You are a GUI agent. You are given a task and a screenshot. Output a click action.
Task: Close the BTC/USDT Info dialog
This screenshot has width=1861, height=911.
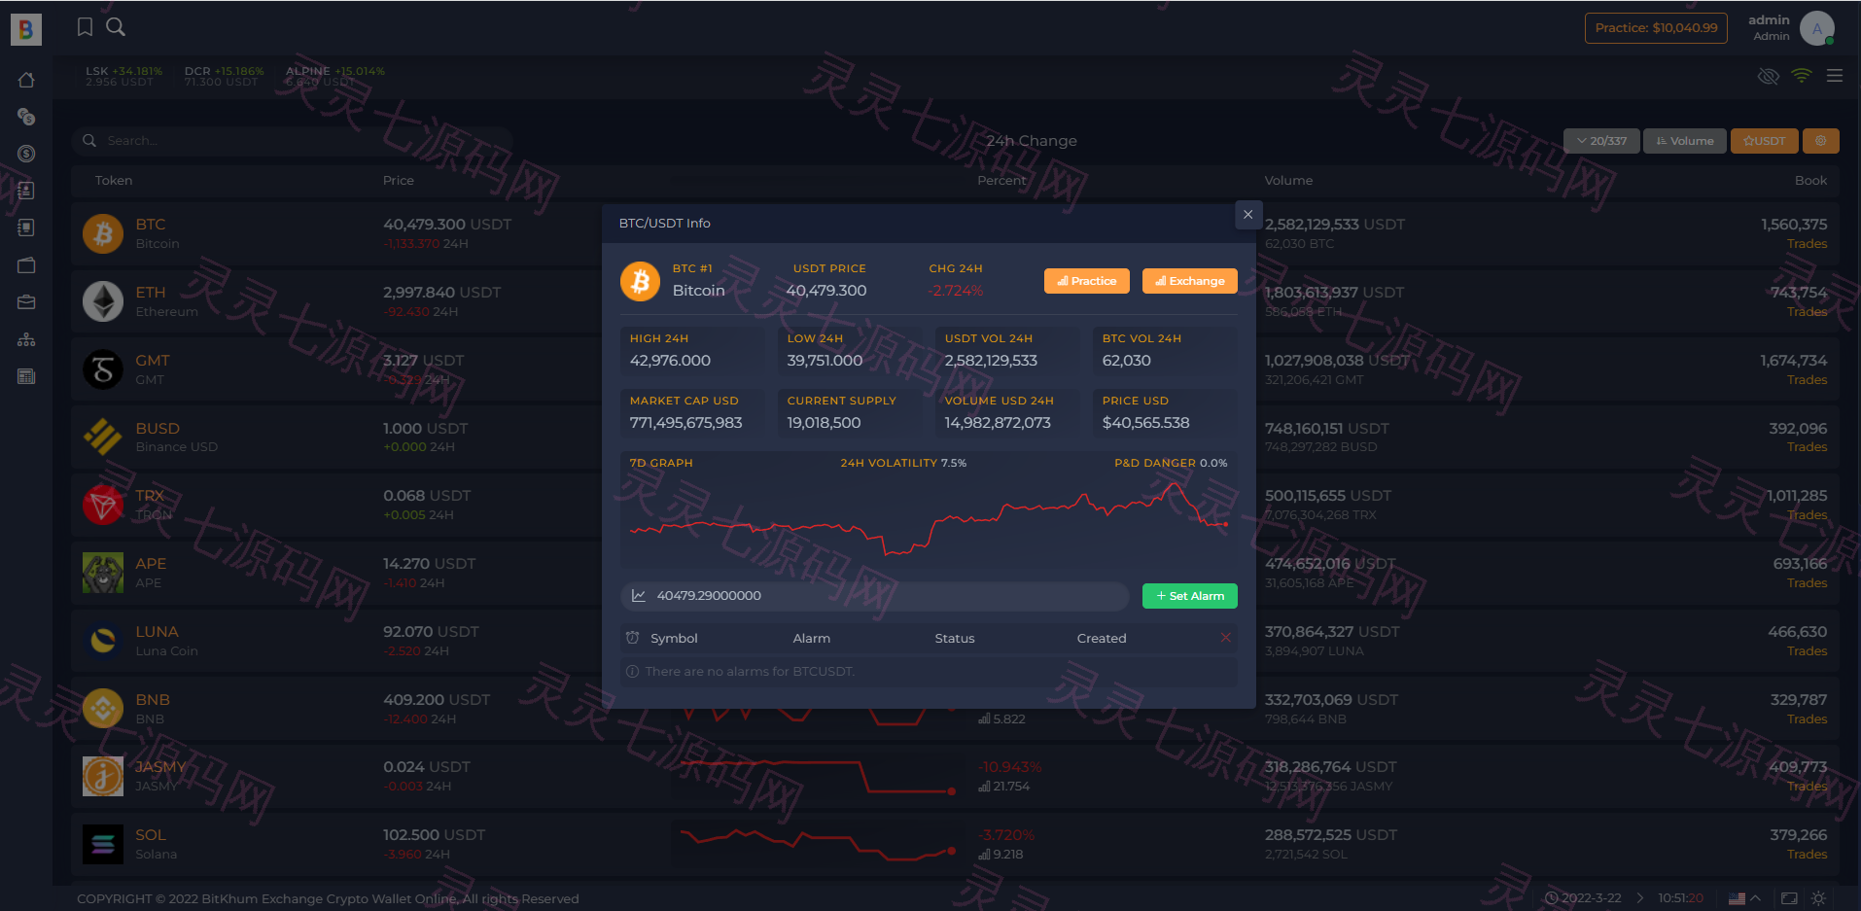click(1248, 215)
